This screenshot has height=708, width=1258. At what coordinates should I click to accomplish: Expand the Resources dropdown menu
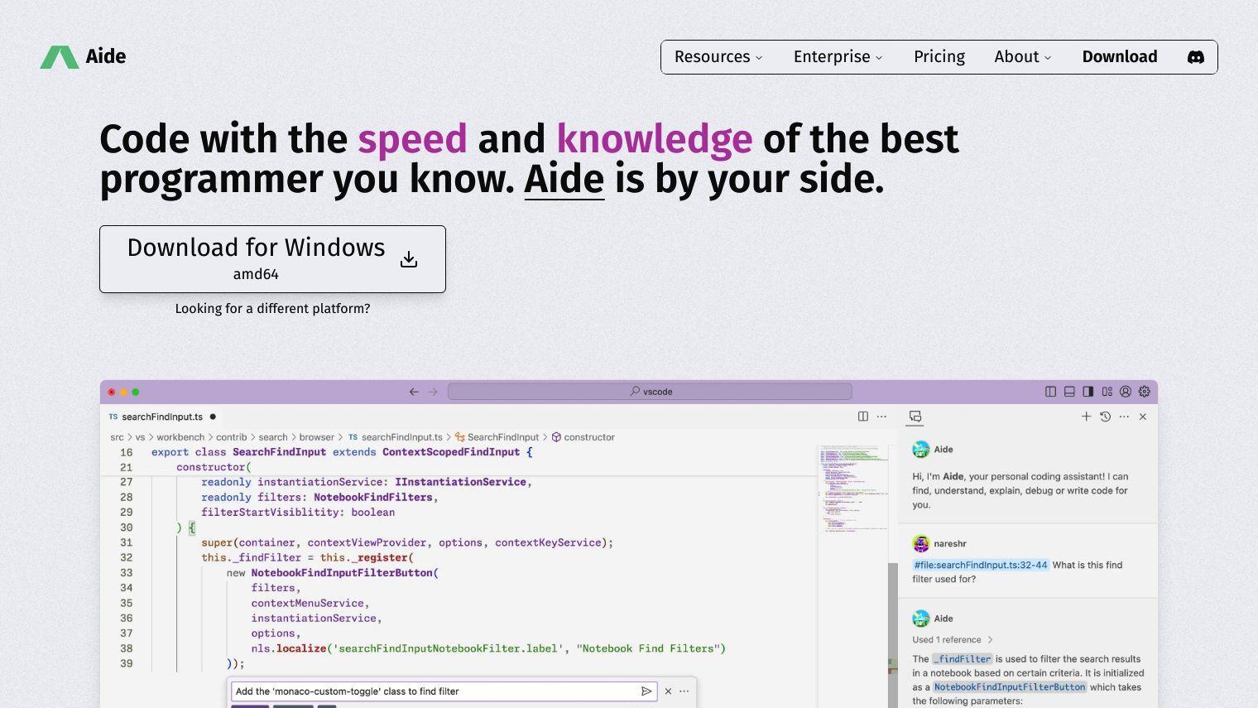[x=718, y=57]
